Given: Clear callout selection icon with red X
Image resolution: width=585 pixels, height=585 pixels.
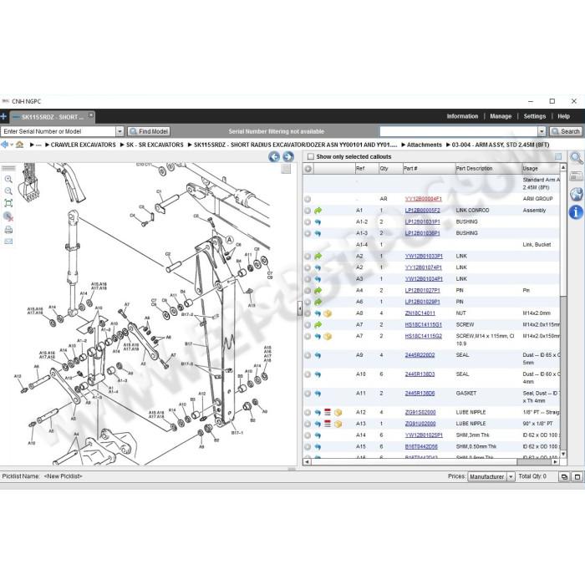Looking at the screenshot, I should pos(8,216).
